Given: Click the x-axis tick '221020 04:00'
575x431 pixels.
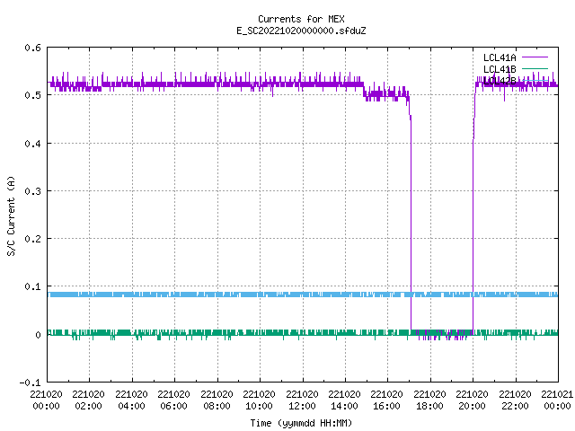Looking at the screenshot, I should pos(131,400).
